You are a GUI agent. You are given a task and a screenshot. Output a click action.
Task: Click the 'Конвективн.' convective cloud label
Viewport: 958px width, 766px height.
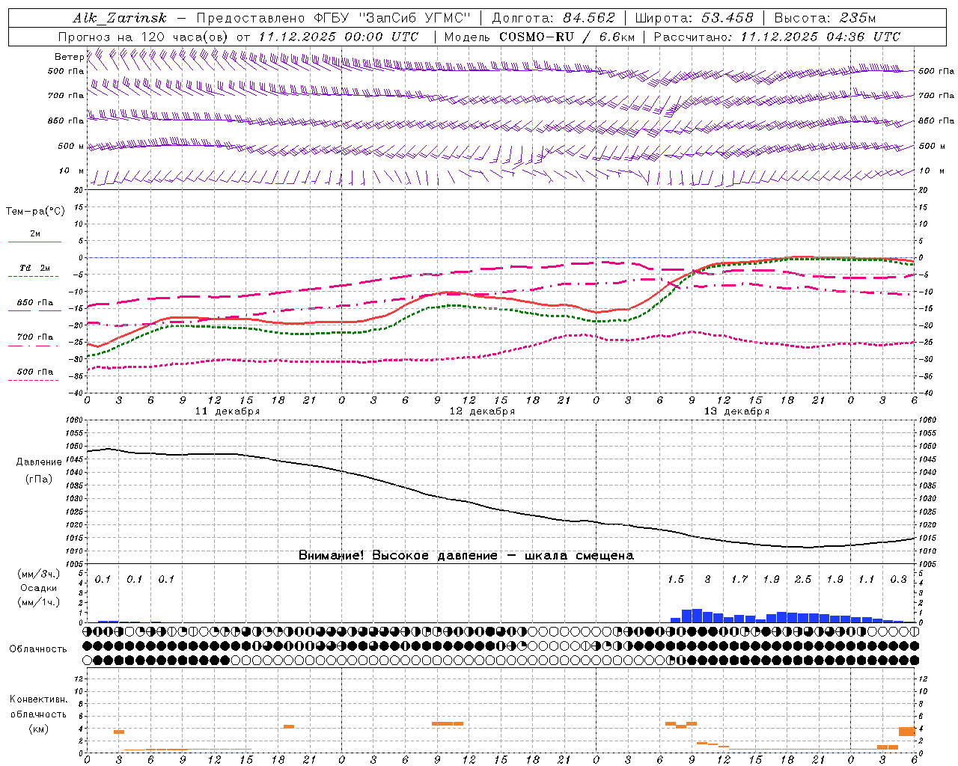(x=39, y=699)
